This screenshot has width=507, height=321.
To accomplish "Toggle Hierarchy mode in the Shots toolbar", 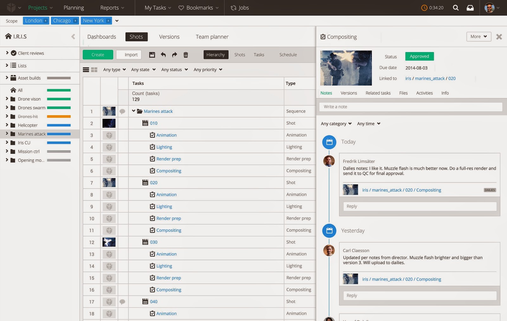I will [216, 54].
